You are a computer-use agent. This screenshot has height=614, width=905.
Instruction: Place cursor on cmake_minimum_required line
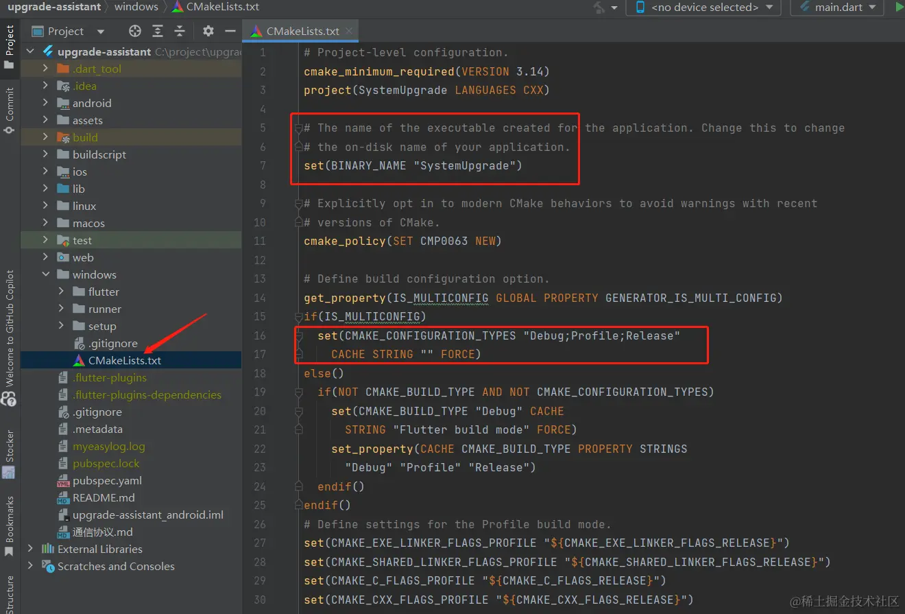[x=426, y=71]
